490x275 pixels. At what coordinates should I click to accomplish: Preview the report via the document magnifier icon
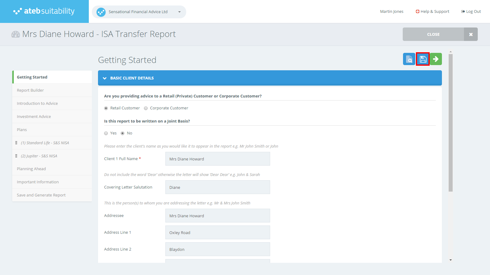point(409,59)
